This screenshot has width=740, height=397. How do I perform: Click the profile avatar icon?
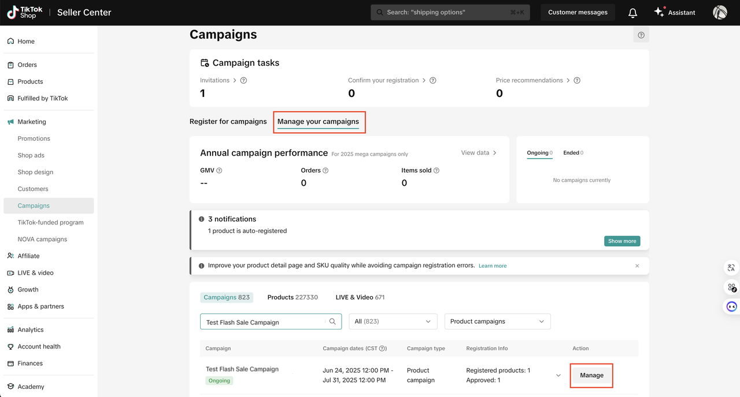[720, 13]
